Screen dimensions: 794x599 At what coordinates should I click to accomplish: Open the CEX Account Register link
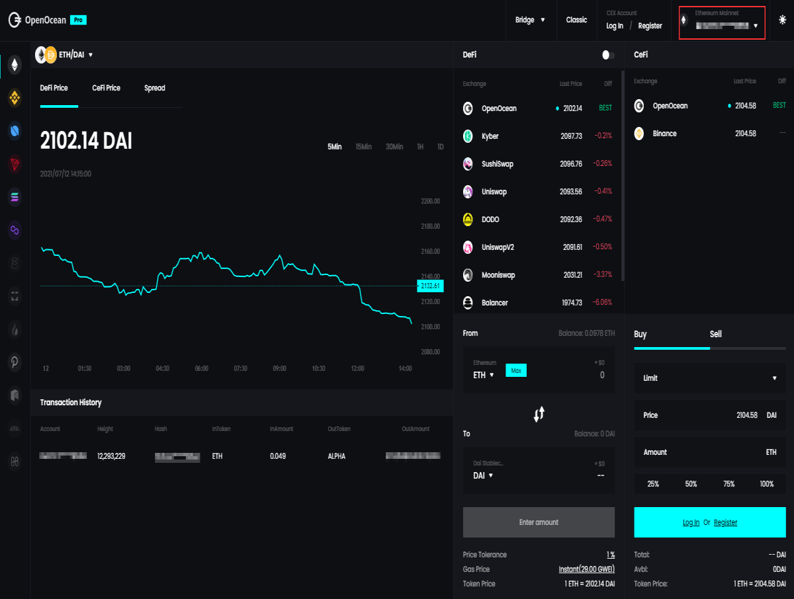click(650, 26)
